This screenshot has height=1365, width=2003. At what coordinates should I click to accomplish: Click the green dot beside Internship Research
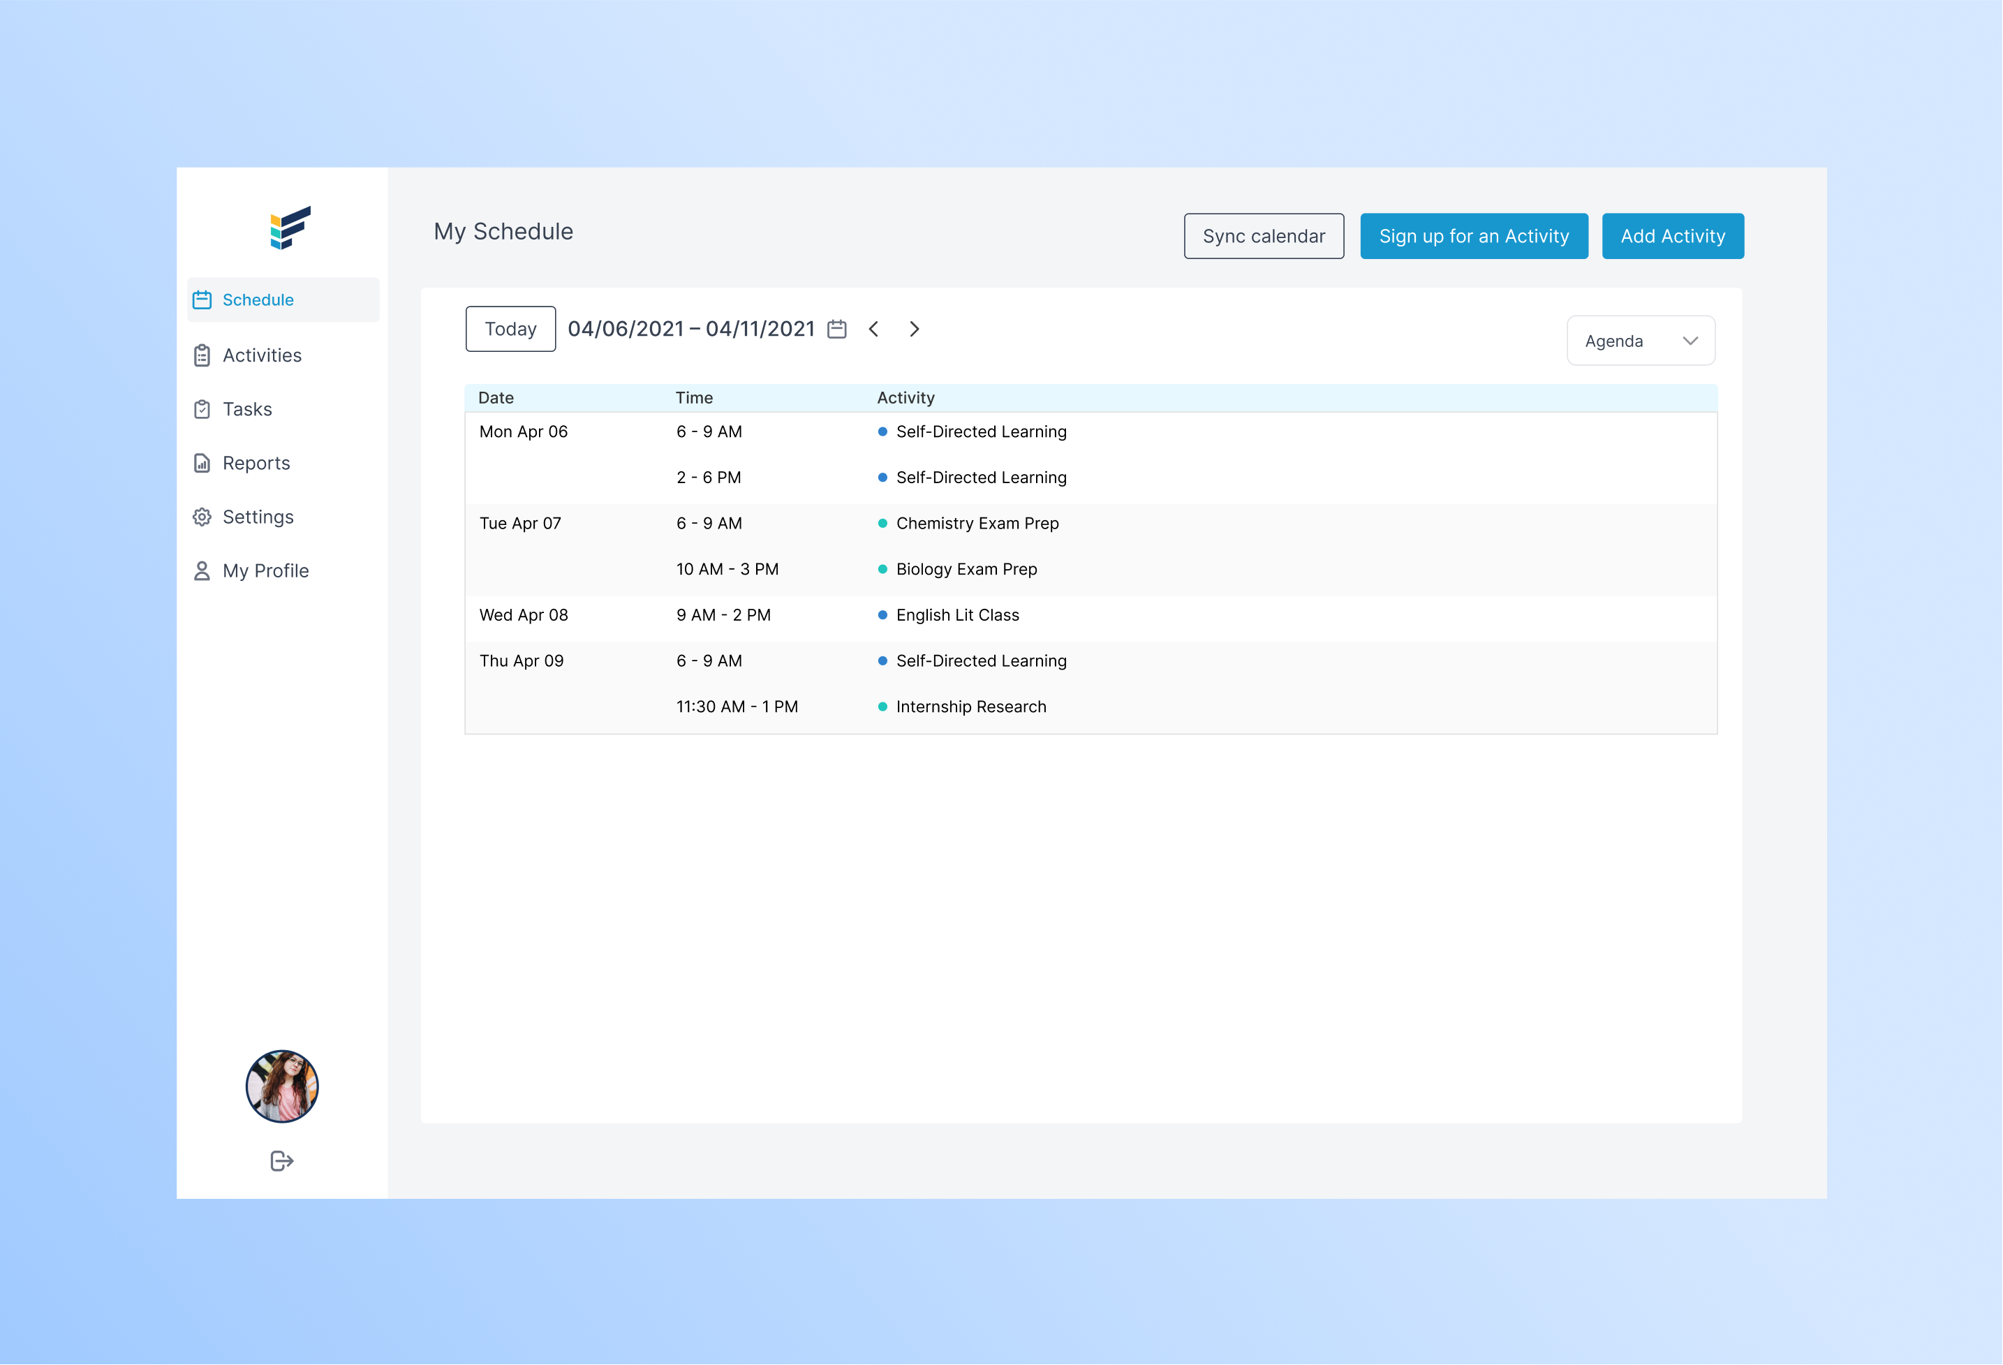click(882, 707)
